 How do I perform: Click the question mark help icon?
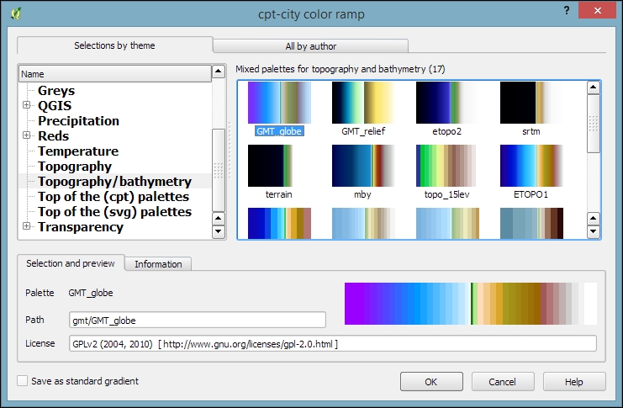coord(567,10)
